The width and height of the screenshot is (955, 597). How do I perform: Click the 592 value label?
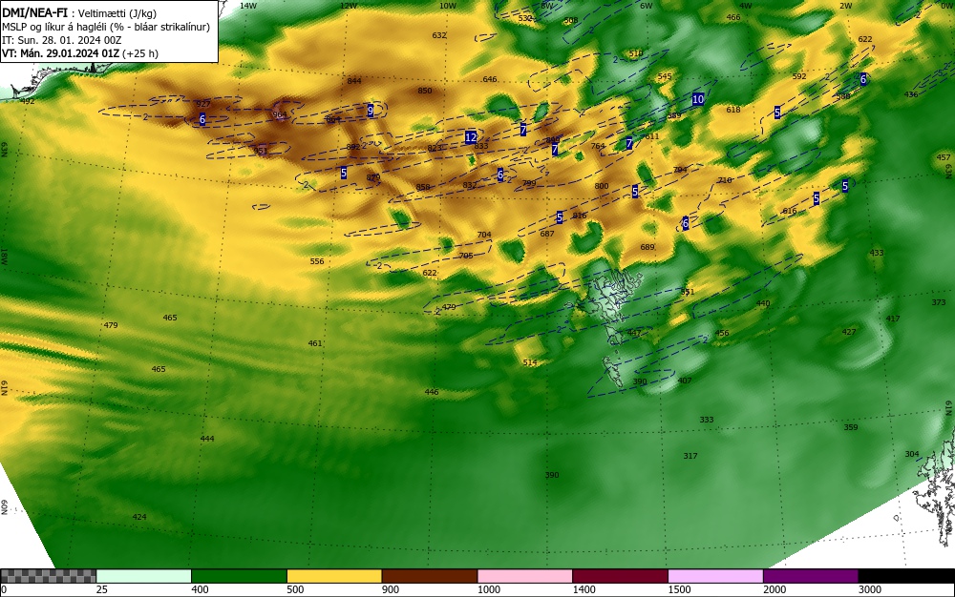click(x=799, y=76)
